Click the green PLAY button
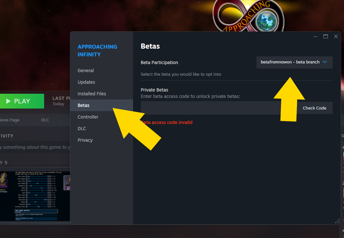 (x=22, y=101)
